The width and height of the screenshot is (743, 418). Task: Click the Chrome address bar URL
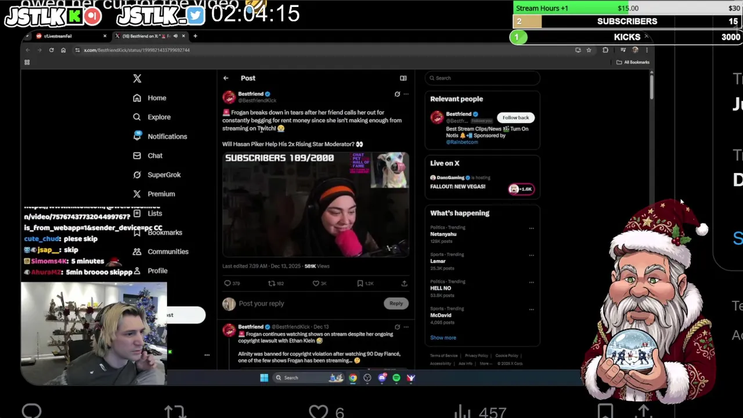click(136, 50)
